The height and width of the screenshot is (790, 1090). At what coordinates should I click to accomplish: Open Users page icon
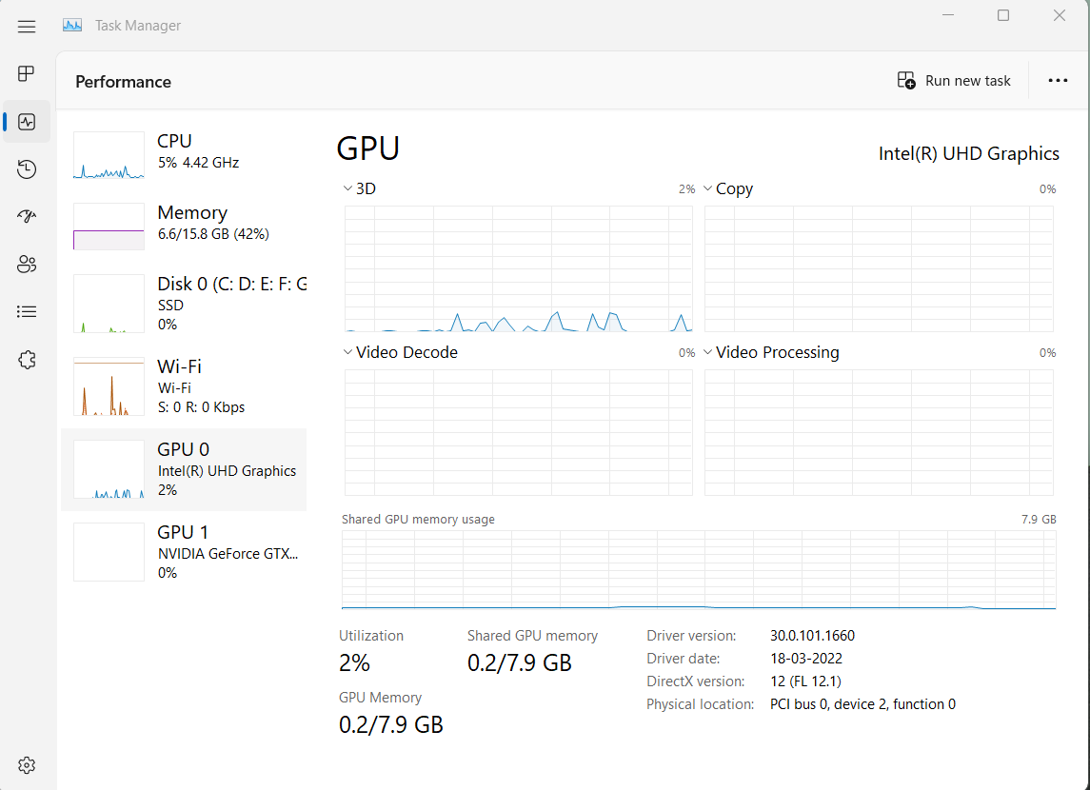tap(27, 264)
